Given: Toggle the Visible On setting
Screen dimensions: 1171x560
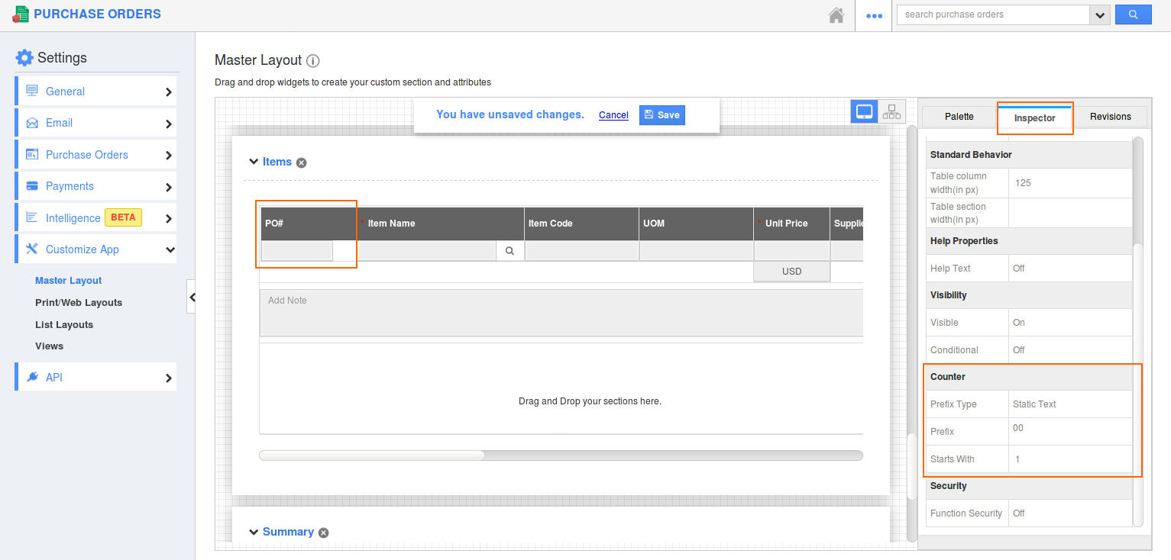Looking at the screenshot, I should [x=1019, y=323].
